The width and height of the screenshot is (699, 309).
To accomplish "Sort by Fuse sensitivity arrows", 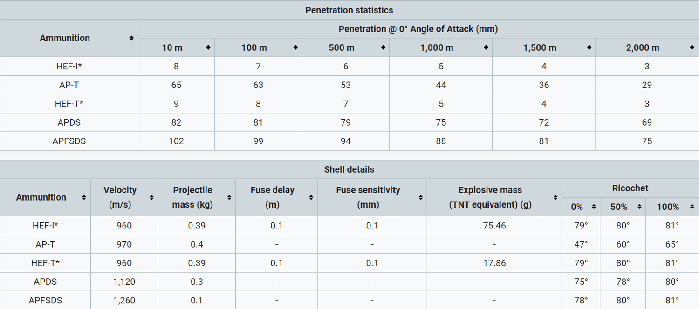I will (x=420, y=197).
